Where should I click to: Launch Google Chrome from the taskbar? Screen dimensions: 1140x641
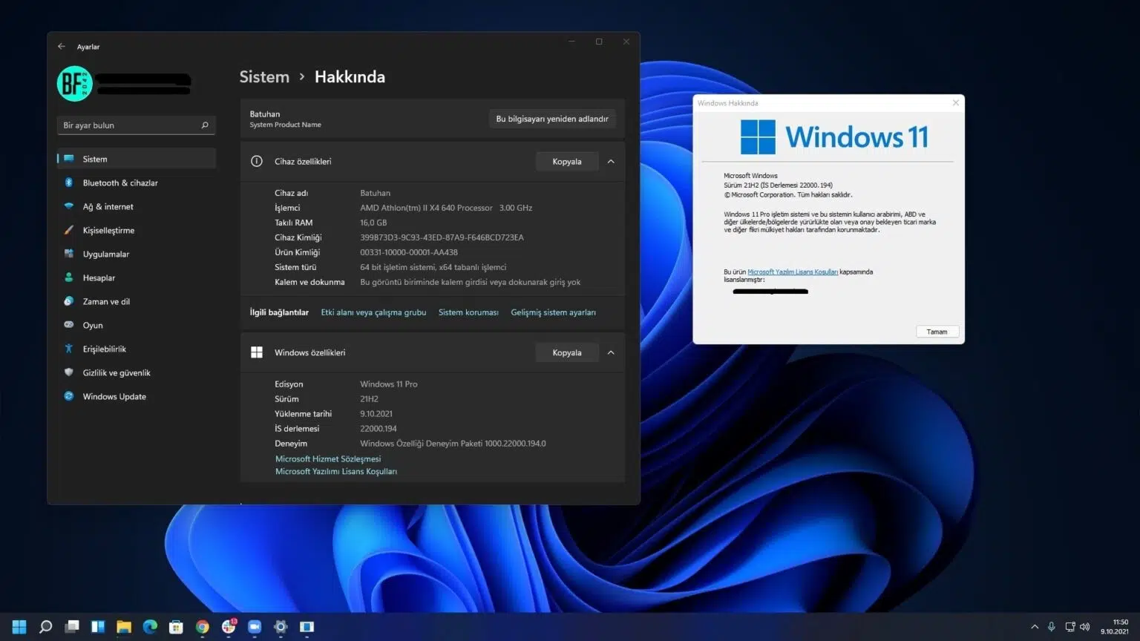coord(203,627)
